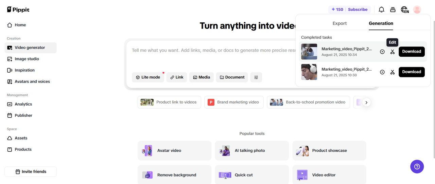Toggle Lite mode option
This screenshot has height=184, width=435.
click(x=148, y=77)
